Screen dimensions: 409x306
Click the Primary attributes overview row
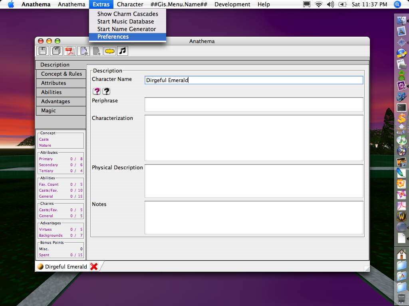(61, 159)
